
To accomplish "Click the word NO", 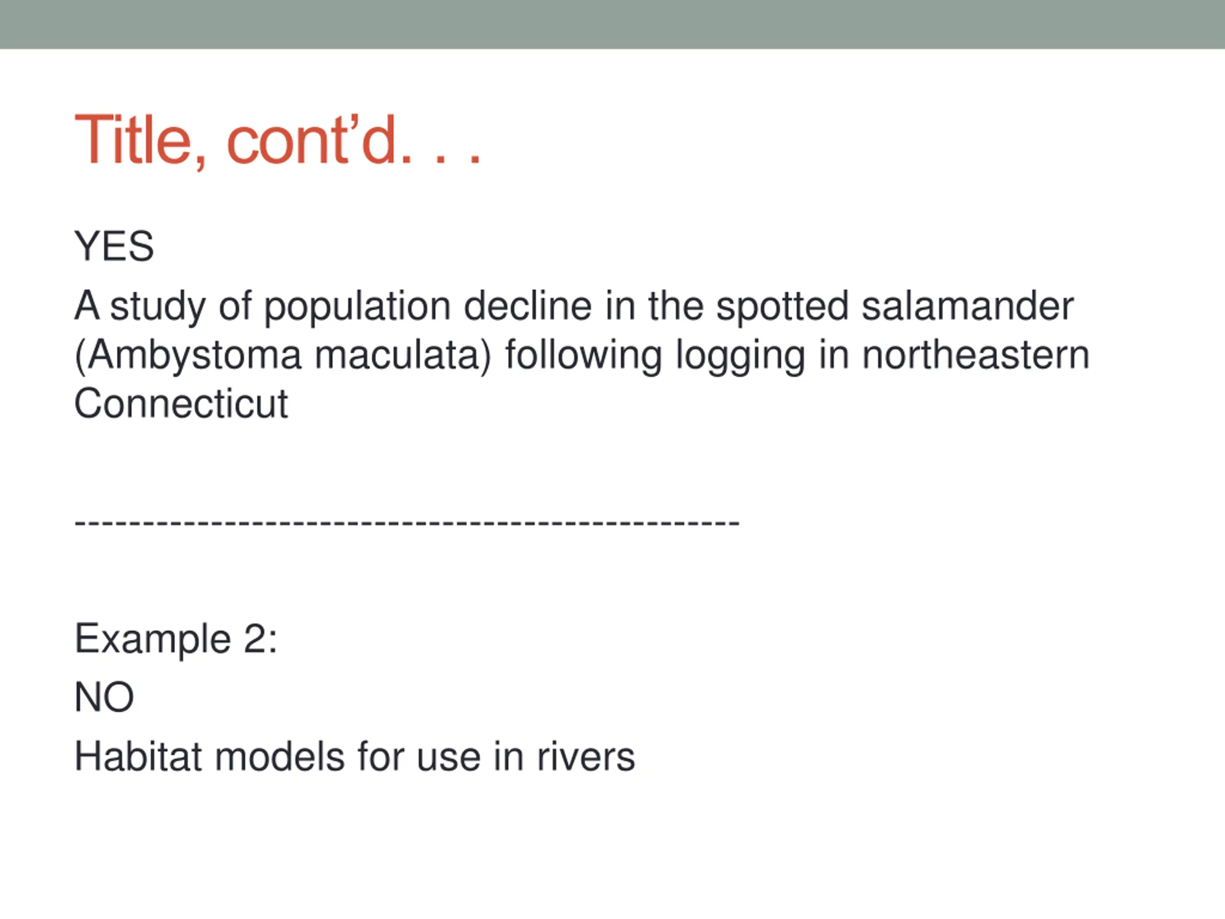I will 104,697.
